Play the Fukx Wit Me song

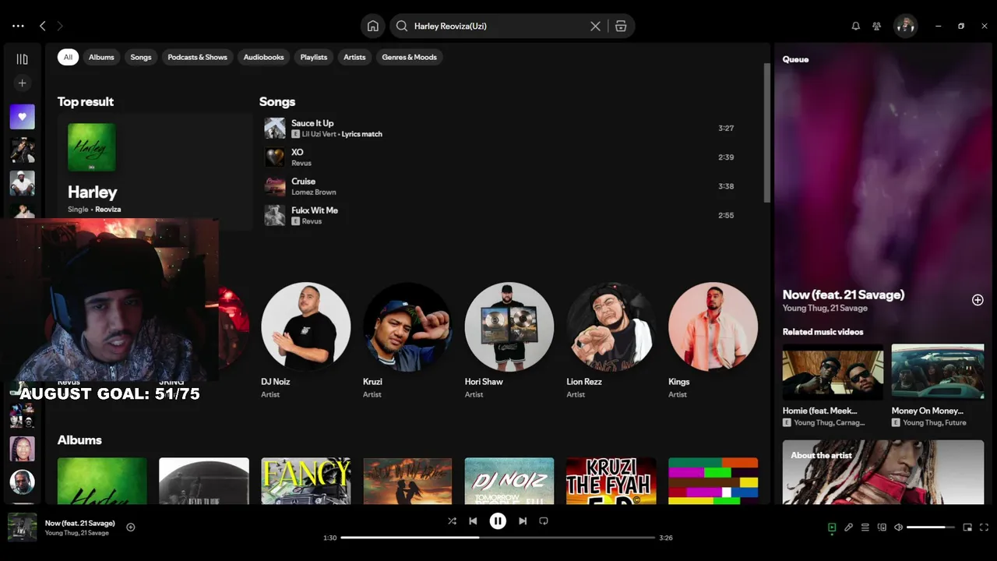503,215
